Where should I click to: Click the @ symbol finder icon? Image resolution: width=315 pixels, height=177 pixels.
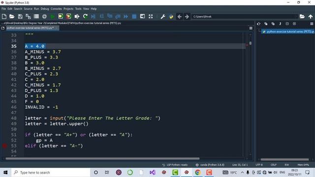click(x=44, y=16)
